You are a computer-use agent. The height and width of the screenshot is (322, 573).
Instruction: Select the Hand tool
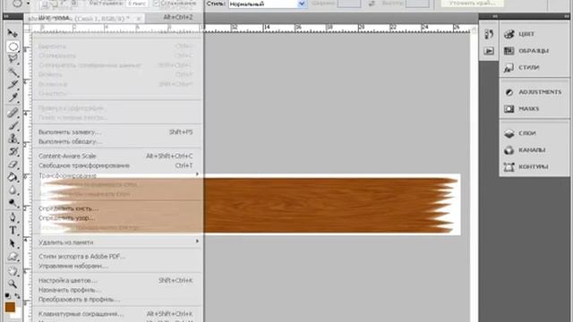(x=13, y=271)
